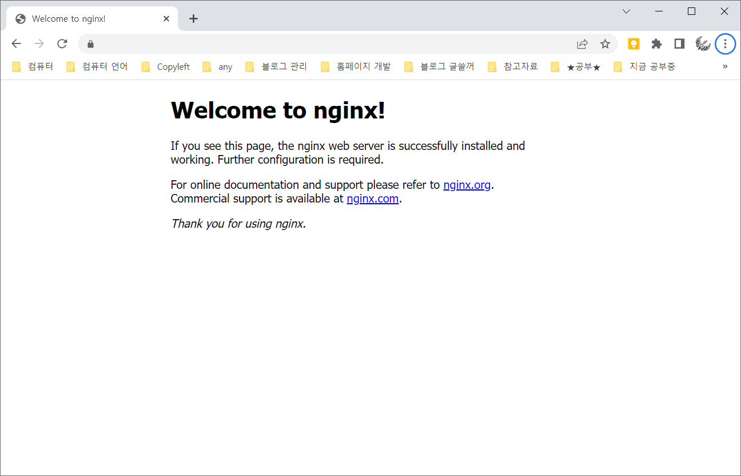Open the 컴퓨터 언어 bookmark folder
741x476 pixels.
pyautogui.click(x=97, y=67)
